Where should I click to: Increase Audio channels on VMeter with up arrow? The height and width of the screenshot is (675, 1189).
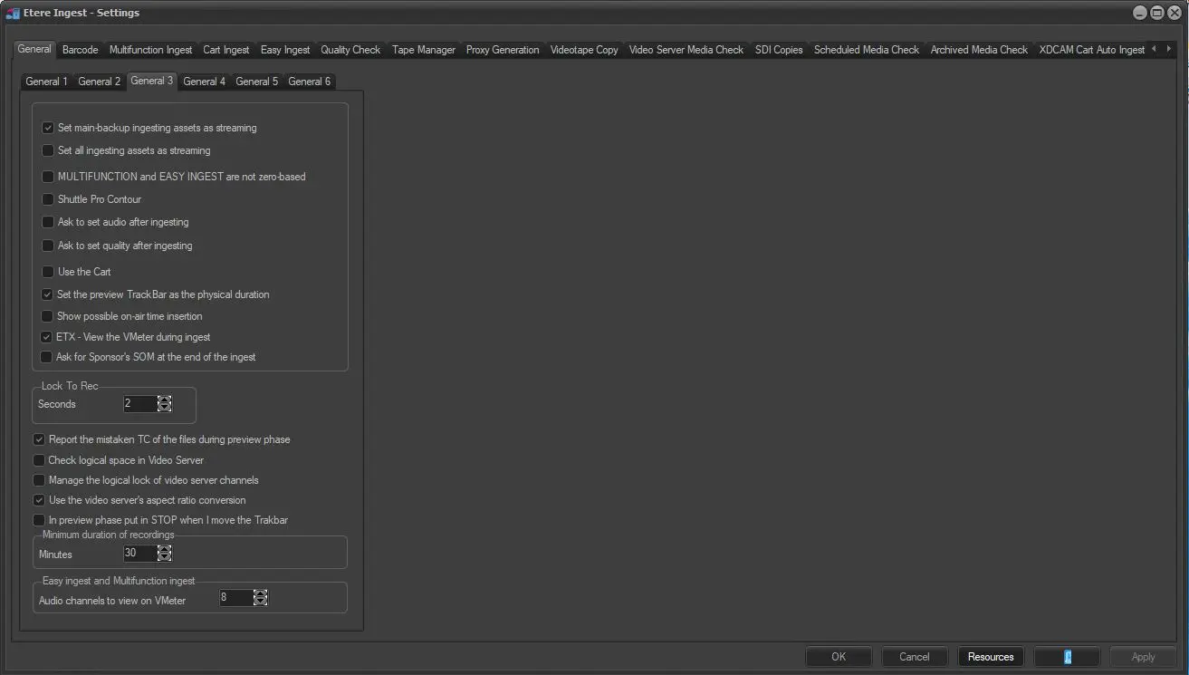coord(261,593)
